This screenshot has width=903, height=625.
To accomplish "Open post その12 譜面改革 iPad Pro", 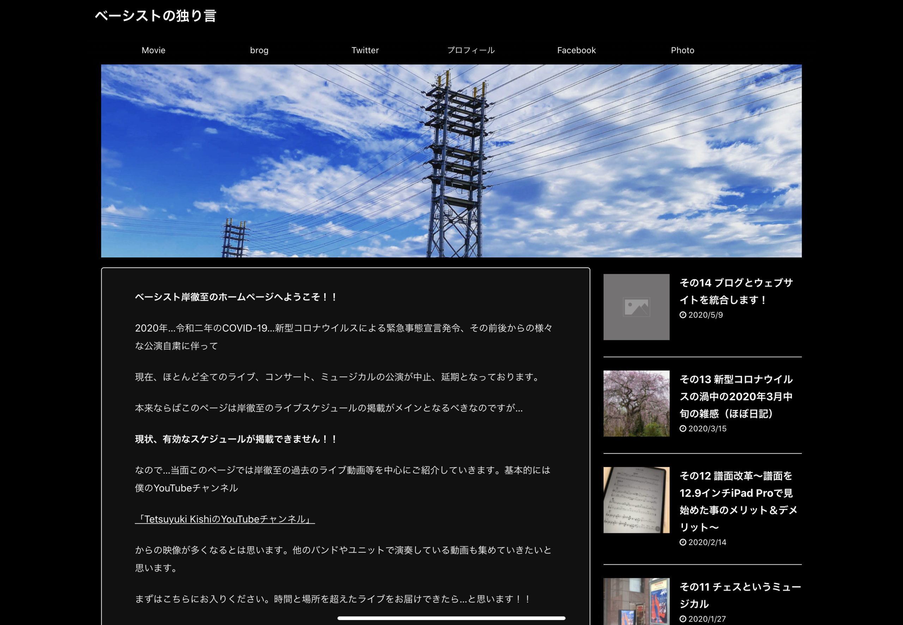I will click(739, 501).
